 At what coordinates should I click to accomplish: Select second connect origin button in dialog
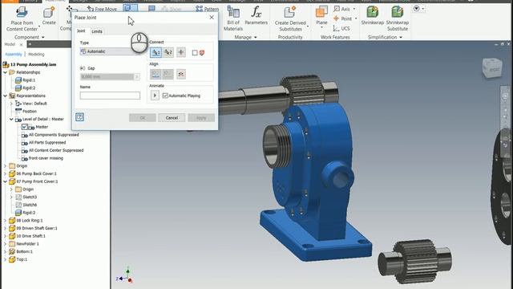tap(168, 52)
